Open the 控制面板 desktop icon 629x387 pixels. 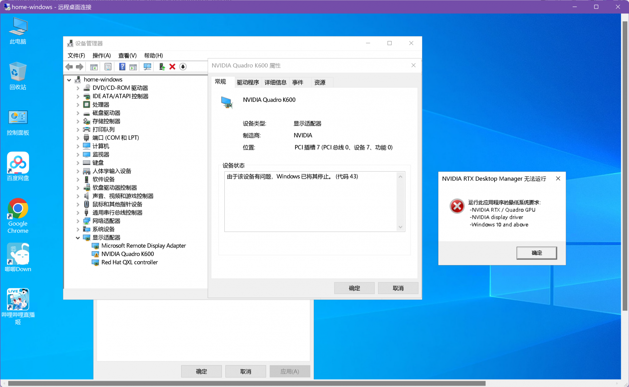[x=18, y=123]
